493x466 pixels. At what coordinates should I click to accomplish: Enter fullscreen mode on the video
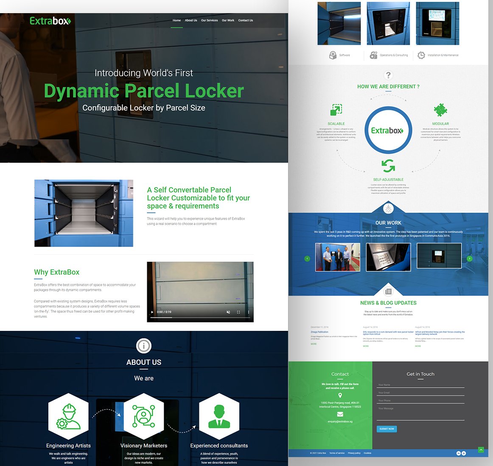point(238,312)
